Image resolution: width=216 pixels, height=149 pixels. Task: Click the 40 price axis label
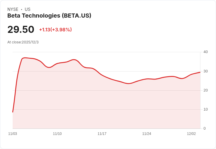tap(206, 52)
